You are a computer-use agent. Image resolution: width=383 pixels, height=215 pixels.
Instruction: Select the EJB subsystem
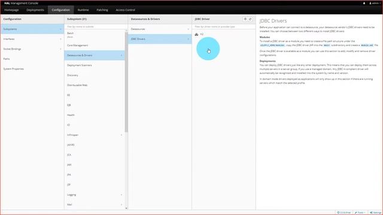pyautogui.click(x=95, y=105)
